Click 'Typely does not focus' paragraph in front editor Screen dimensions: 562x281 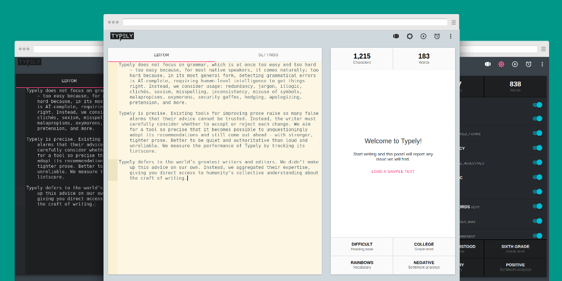[219, 83]
